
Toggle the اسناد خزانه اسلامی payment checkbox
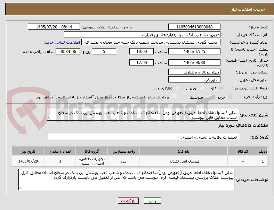click(x=174, y=96)
